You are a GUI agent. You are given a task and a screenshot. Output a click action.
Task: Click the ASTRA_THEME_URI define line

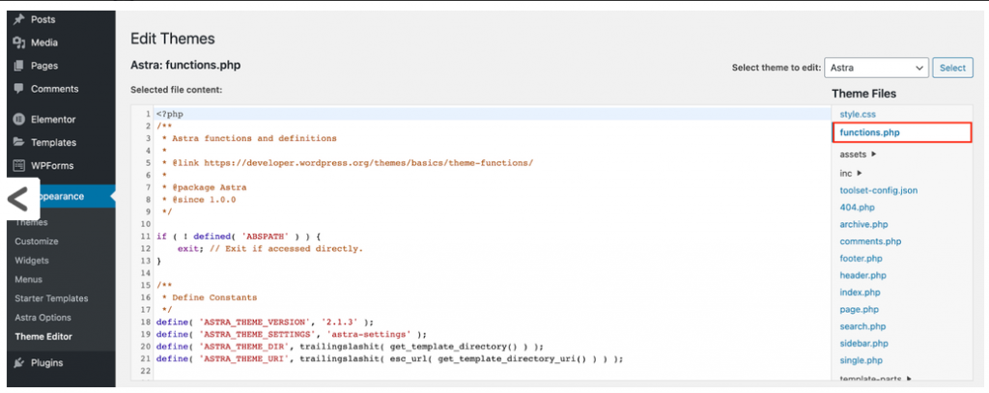click(x=389, y=358)
